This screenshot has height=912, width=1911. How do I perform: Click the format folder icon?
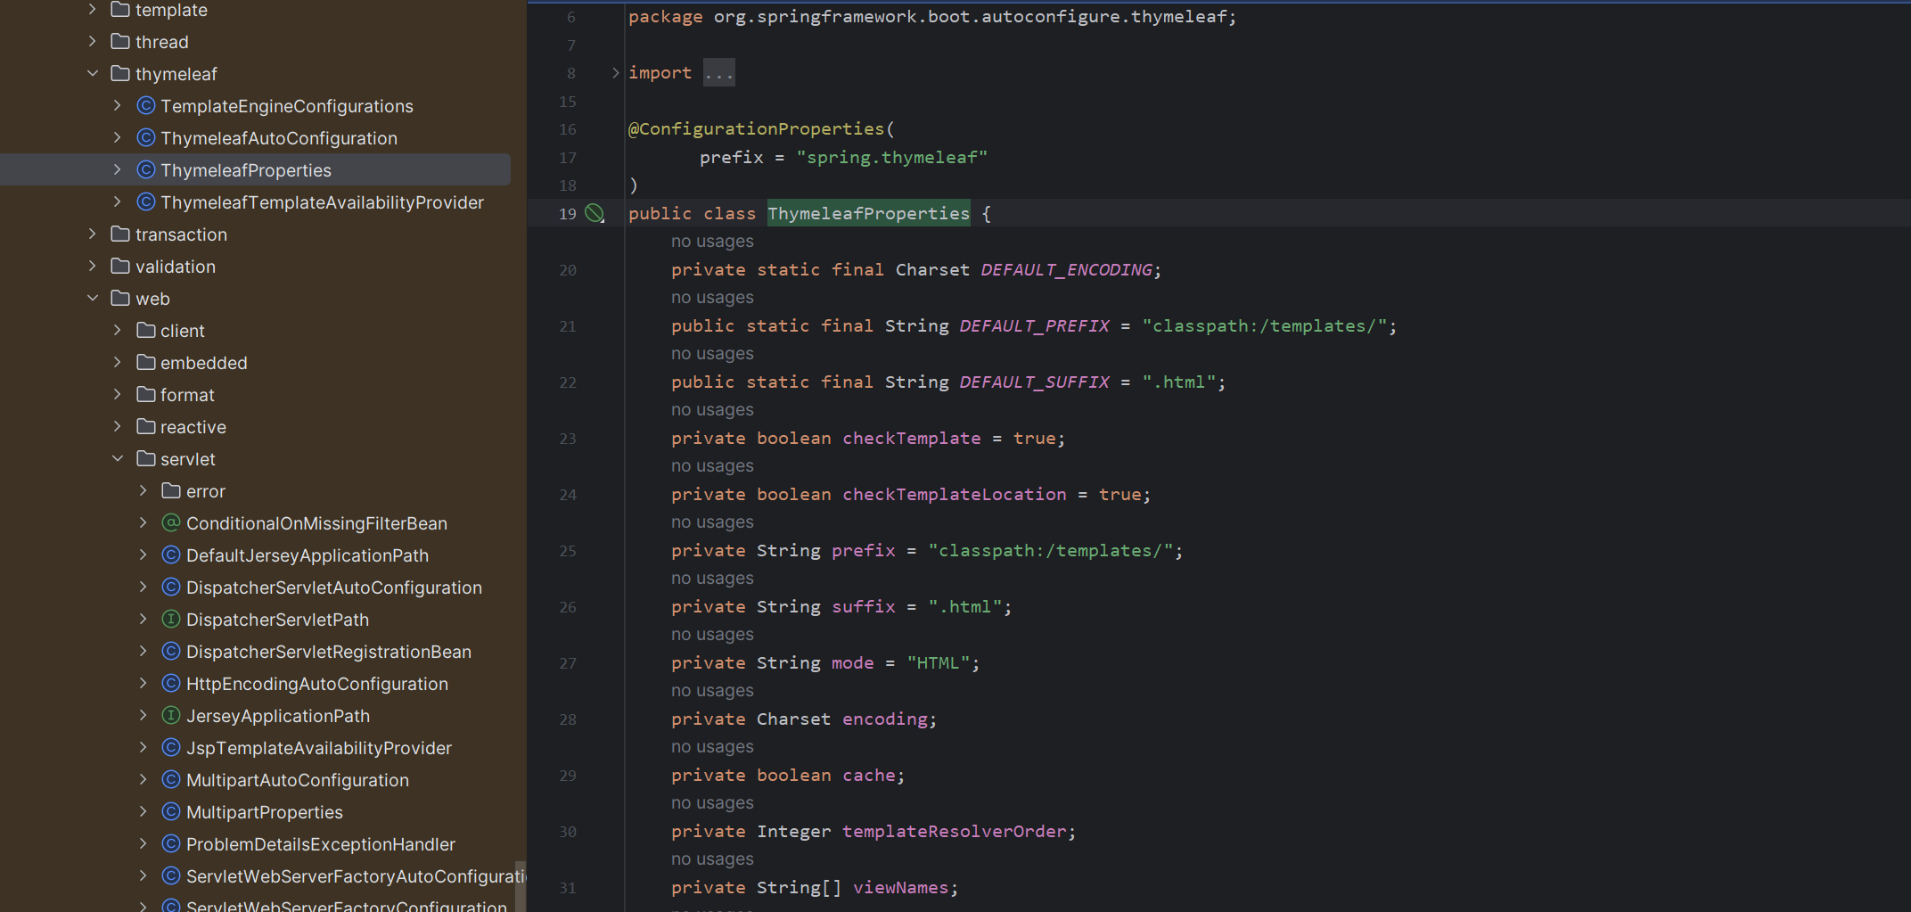coord(146,394)
